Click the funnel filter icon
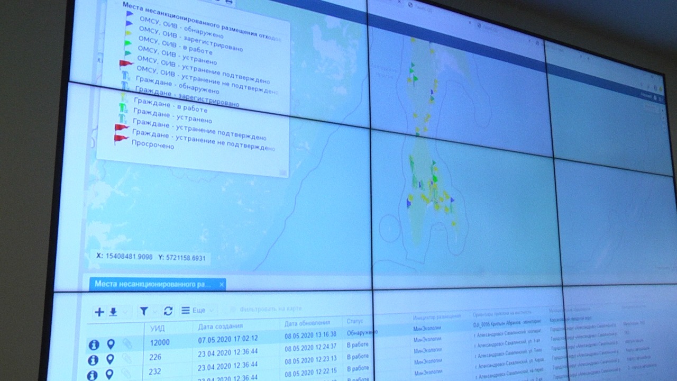The width and height of the screenshot is (677, 381). pos(143,311)
